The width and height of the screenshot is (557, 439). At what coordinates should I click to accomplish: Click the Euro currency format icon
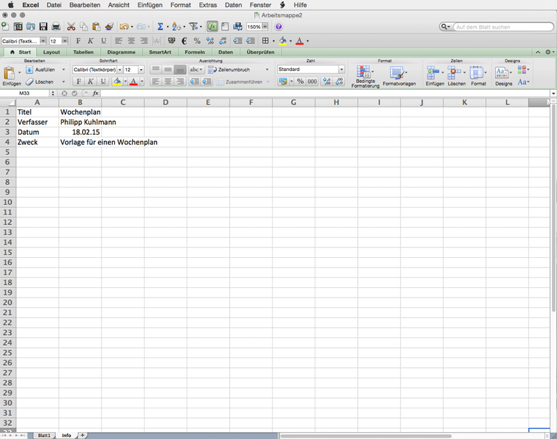[x=184, y=41]
